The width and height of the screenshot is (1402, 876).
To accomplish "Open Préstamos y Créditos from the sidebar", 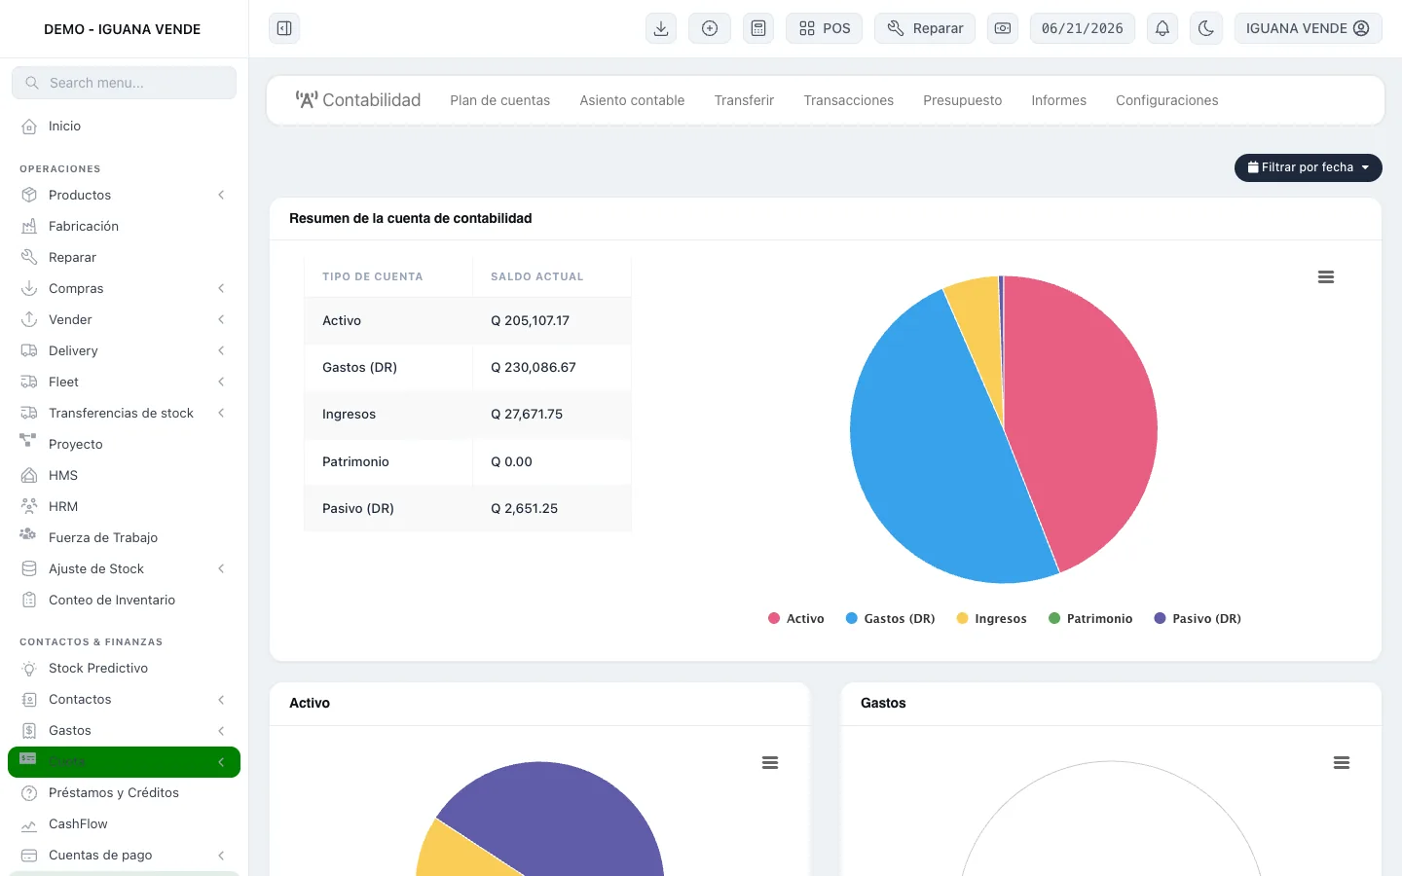I will click(x=114, y=792).
